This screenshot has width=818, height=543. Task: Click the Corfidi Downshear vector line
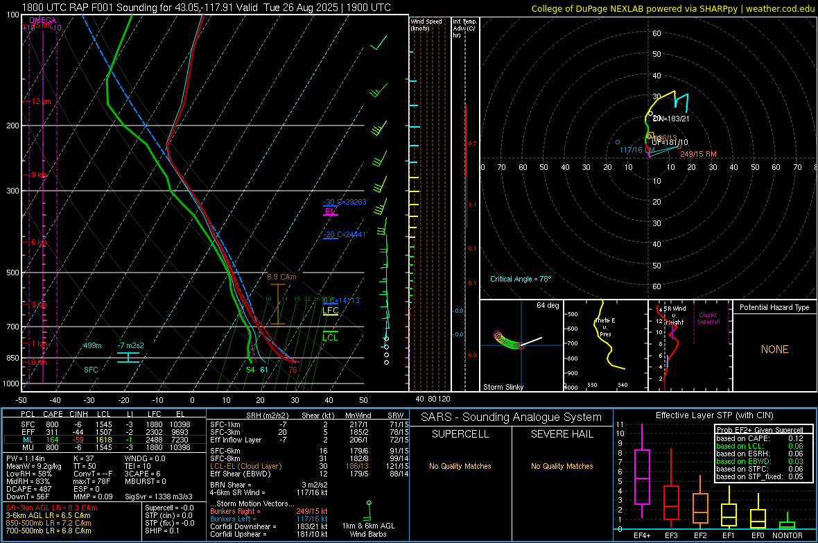coord(269,526)
